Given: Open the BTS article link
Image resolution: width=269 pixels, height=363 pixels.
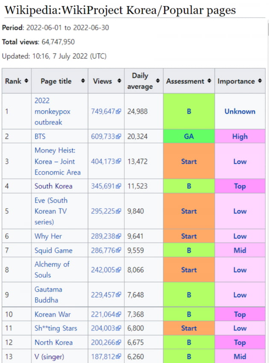Looking at the screenshot, I should [40, 136].
